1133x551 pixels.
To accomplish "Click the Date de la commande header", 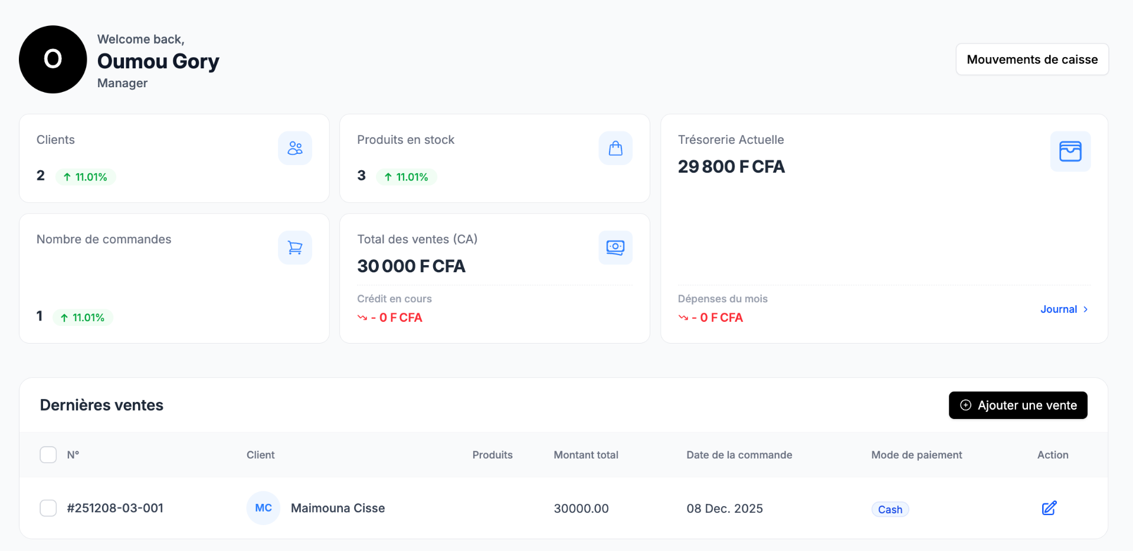I will (739, 455).
